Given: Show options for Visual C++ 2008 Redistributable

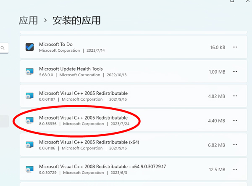Looking at the screenshot, I should (x=235, y=170).
